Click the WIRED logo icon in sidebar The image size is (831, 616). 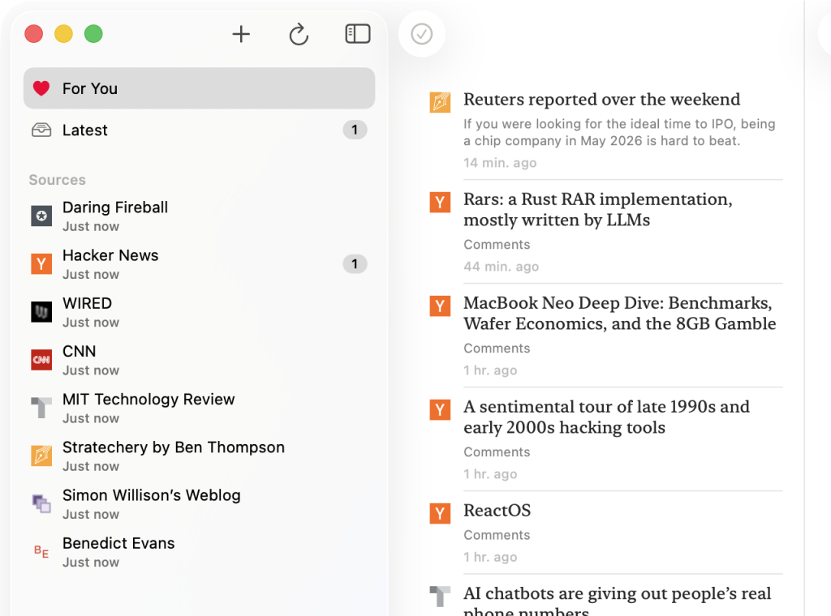point(41,312)
